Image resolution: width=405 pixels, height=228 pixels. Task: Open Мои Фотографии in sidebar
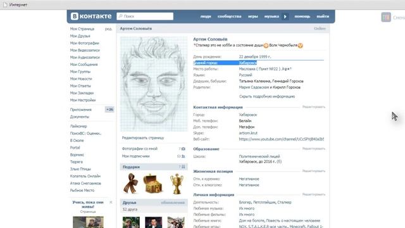click(x=84, y=43)
